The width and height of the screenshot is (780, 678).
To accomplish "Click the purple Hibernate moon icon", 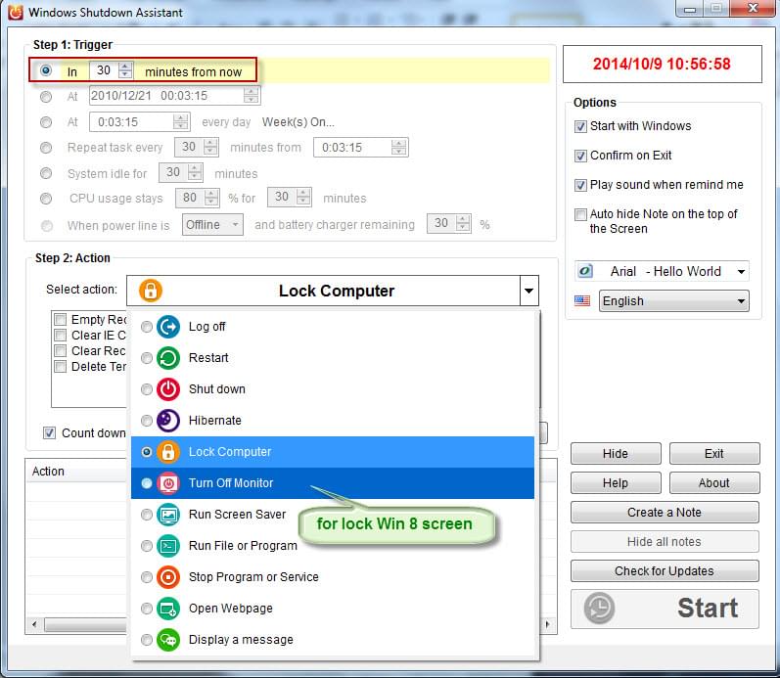I will coord(168,421).
